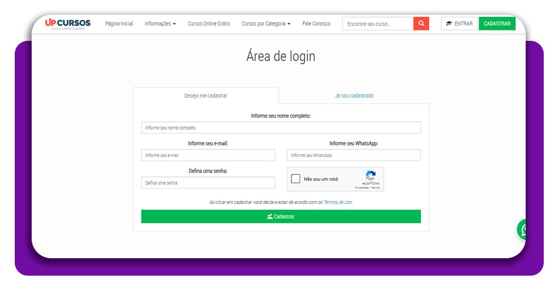Open the WhatsApp floating chat icon

(524, 230)
